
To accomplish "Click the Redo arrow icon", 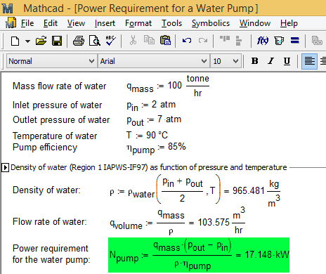I will 203,41.
